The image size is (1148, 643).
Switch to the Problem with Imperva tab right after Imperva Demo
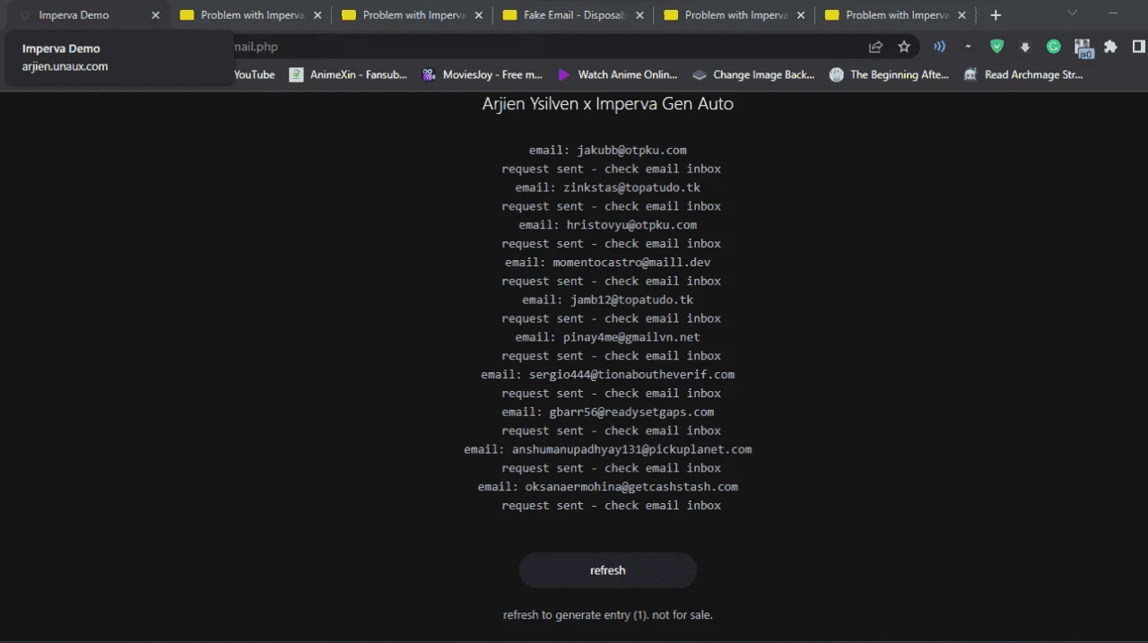[x=249, y=15]
